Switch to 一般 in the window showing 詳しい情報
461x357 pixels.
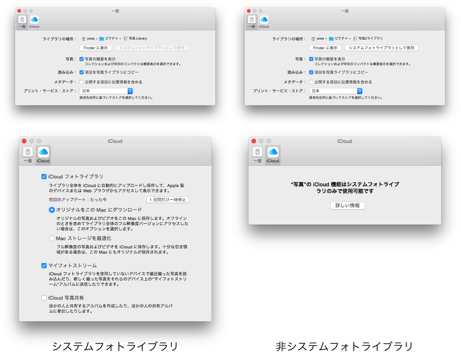click(257, 155)
